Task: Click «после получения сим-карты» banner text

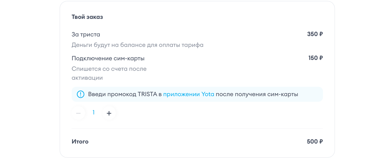Action: pos(257,94)
